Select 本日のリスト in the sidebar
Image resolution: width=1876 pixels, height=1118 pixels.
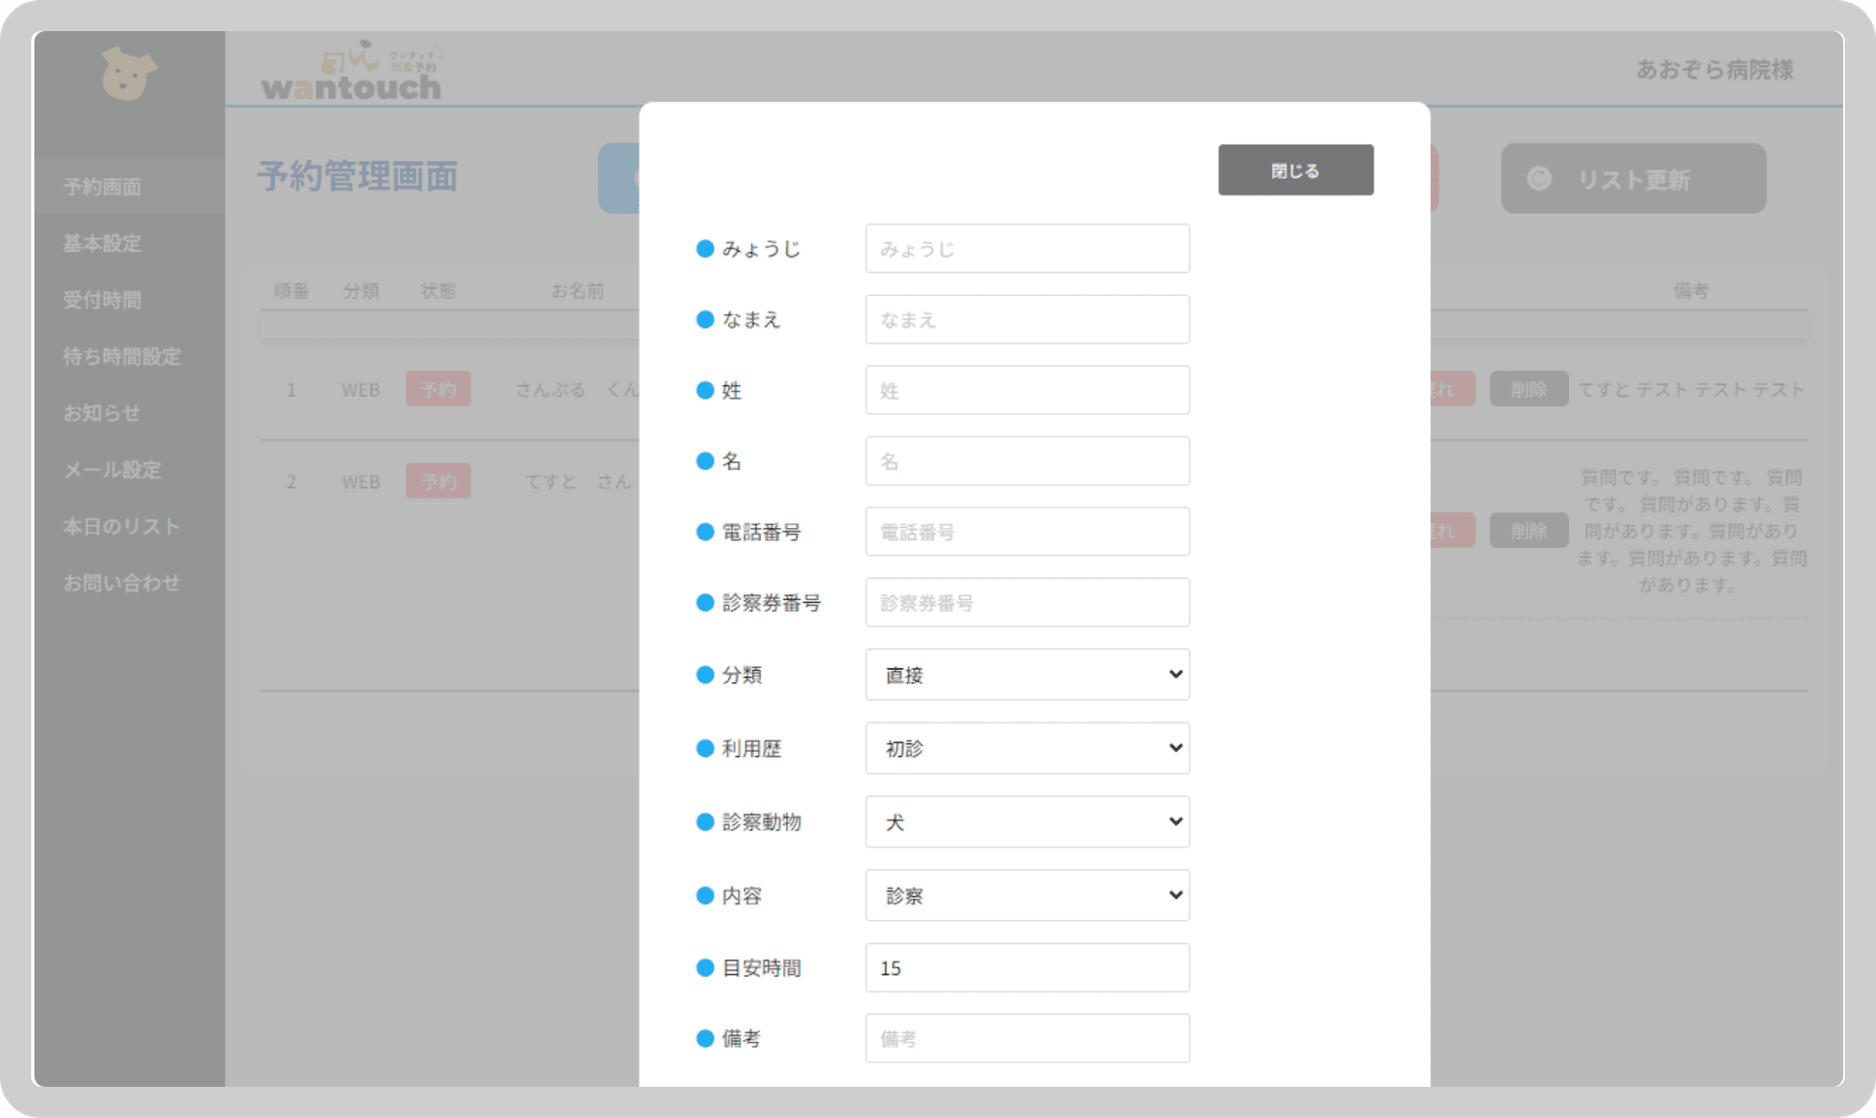click(x=121, y=527)
